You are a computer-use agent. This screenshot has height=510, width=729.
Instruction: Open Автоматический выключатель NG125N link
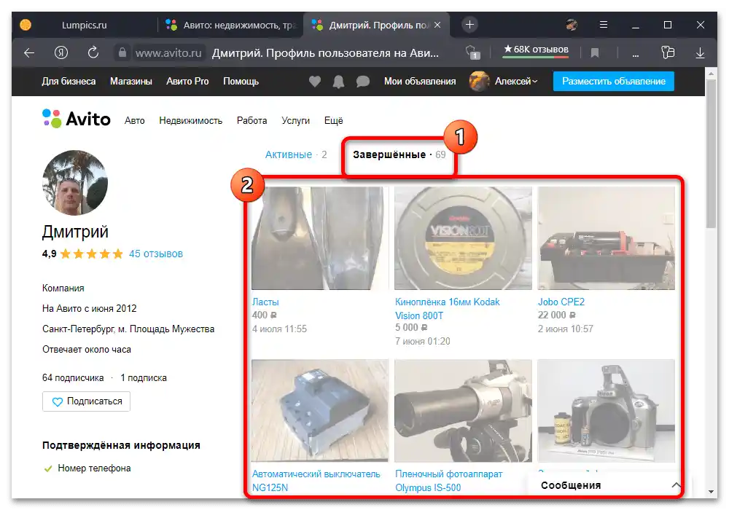point(316,481)
